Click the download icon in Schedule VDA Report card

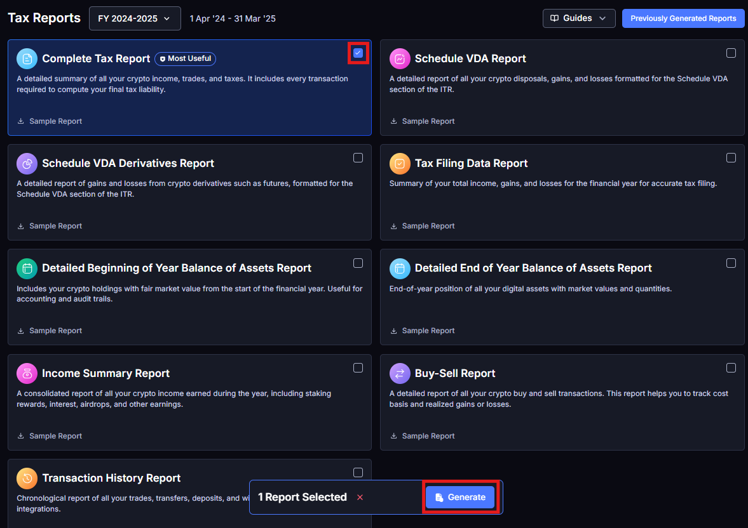pyautogui.click(x=393, y=121)
